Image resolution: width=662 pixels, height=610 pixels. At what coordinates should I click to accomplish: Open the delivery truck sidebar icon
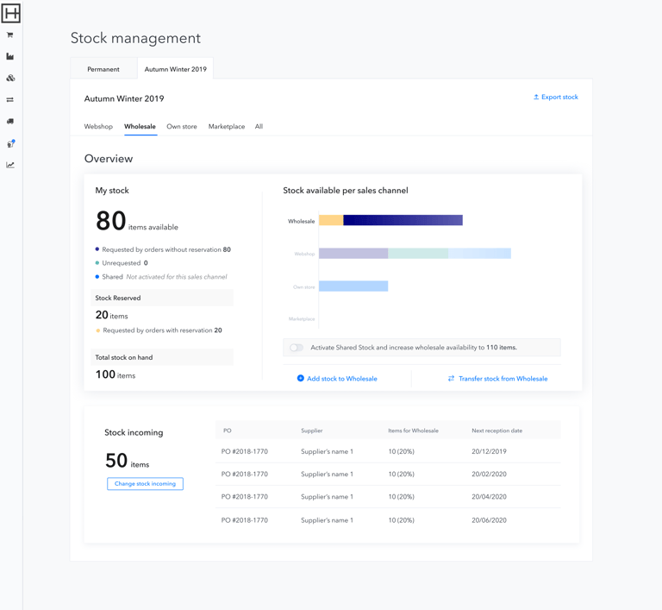(10, 122)
